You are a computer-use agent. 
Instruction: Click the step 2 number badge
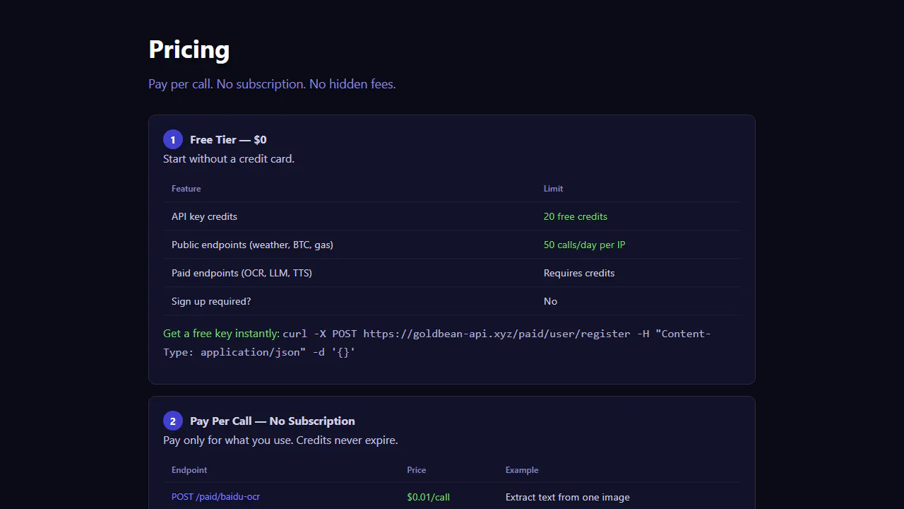[173, 421]
